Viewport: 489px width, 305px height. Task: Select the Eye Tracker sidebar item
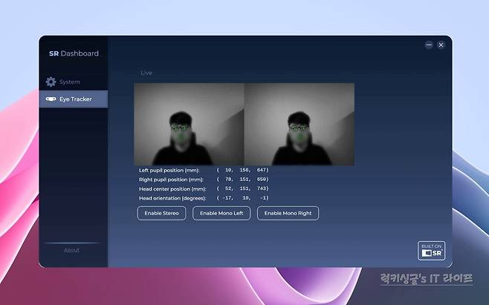[74, 99]
